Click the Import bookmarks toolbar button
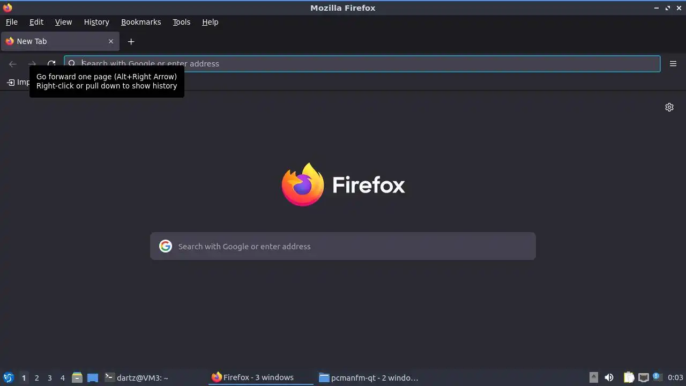 18,82
